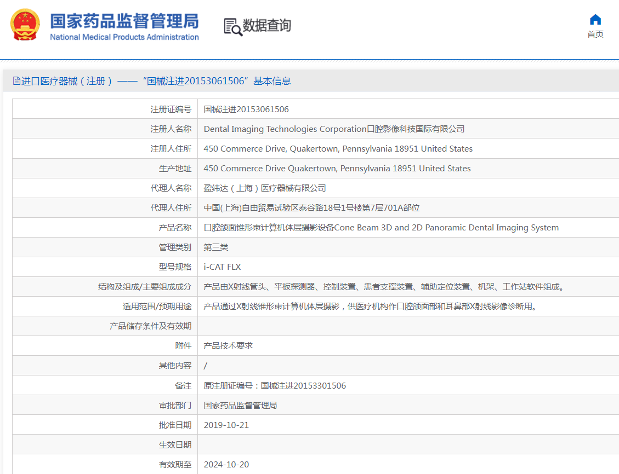Click agent name 盈纬达（上海）医疗器械有限公司
The image size is (619, 474).
tap(264, 188)
